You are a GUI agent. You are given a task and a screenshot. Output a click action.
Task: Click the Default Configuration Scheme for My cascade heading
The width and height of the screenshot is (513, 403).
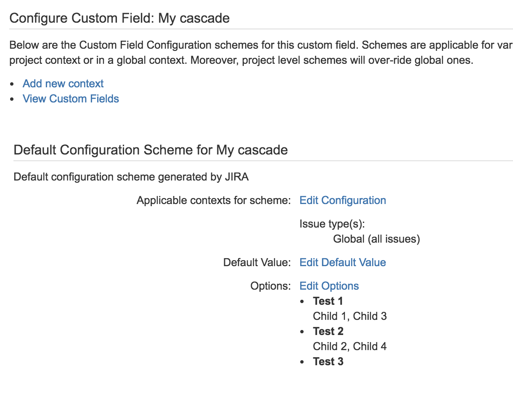151,150
